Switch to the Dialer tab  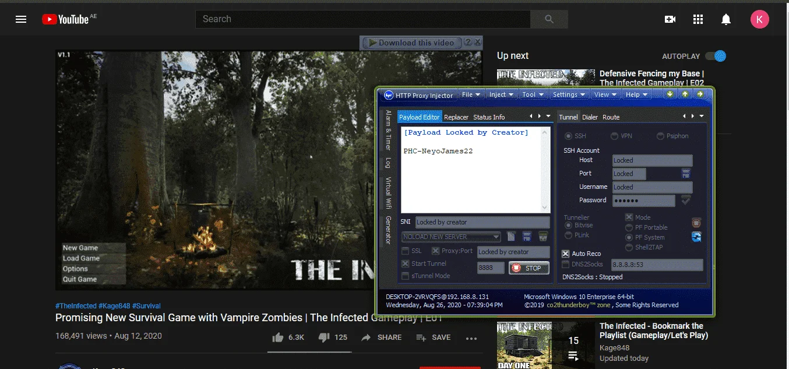[x=590, y=117]
